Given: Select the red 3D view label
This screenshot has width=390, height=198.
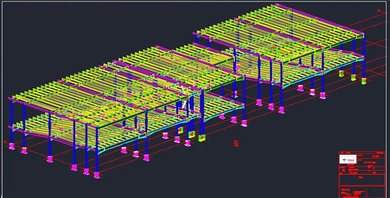Looking at the screenshot, I should point(236,142).
